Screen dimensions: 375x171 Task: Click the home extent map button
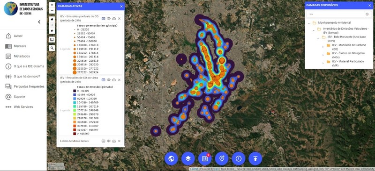point(52,19)
